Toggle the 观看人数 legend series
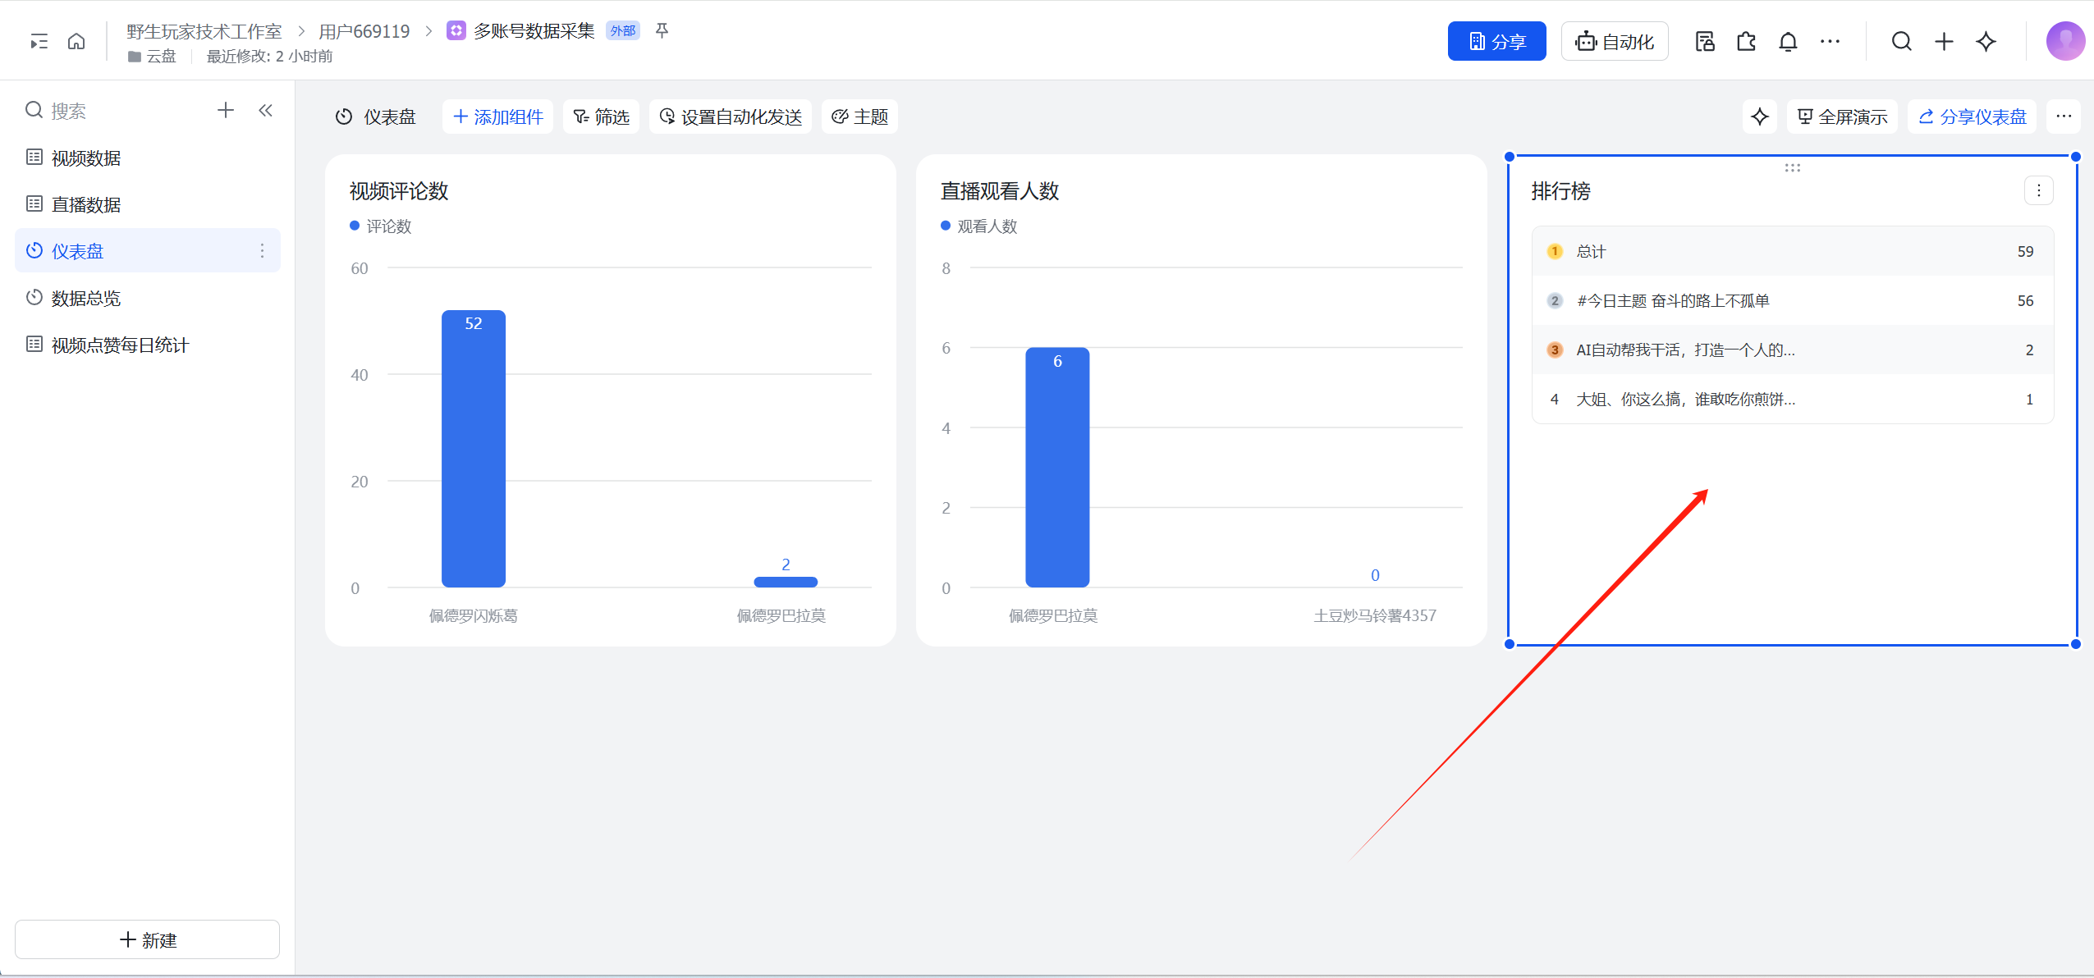Image resolution: width=2094 pixels, height=978 pixels. point(979,226)
